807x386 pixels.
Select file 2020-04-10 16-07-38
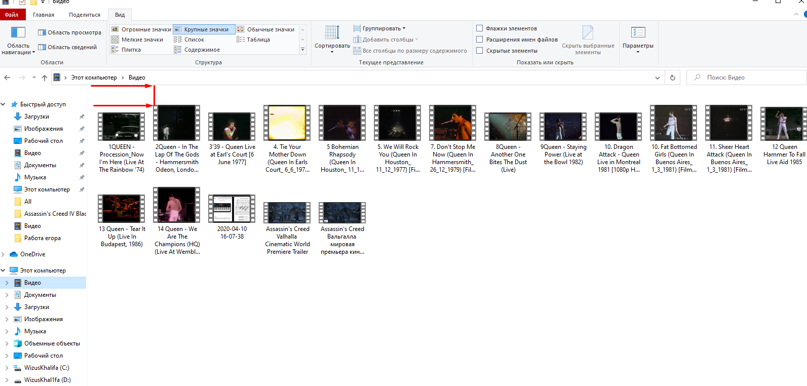(x=232, y=217)
